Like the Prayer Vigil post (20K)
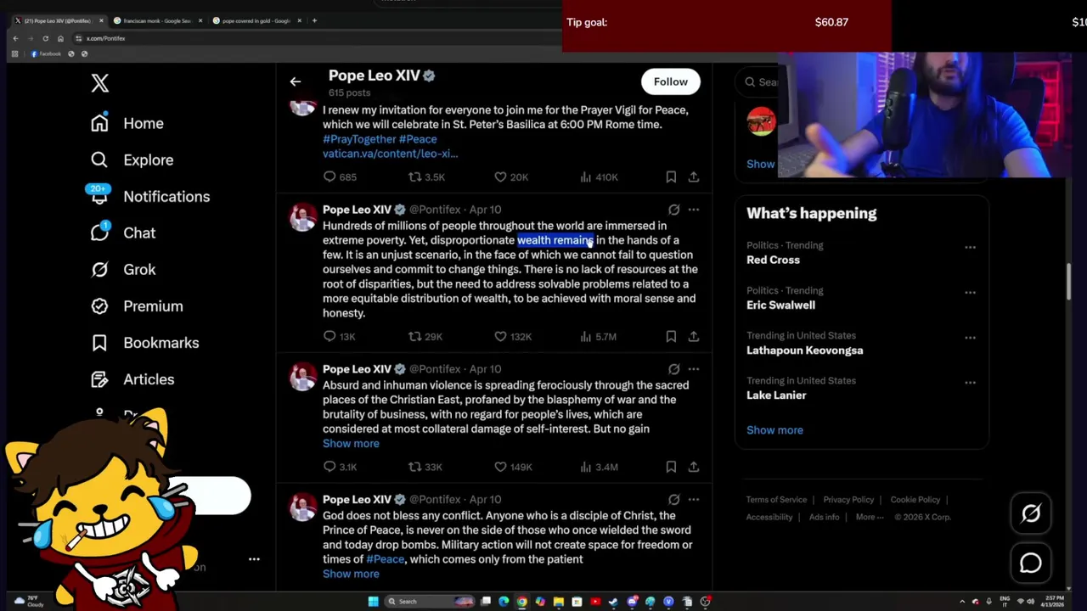The image size is (1087, 611). 511,177
